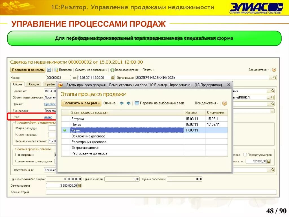Image resolution: width=289 pixels, height=217 pixels.
Task: Click Сумма рассрочки field
Action: click(x=185, y=179)
